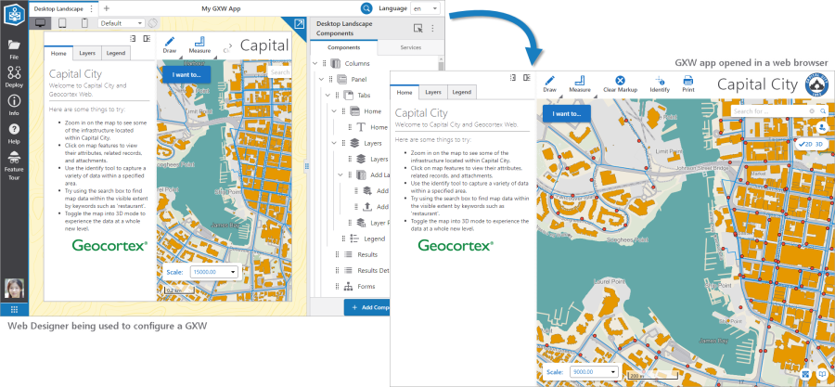Click I want to... in the Designer preview
The image size is (835, 387).
click(x=186, y=74)
